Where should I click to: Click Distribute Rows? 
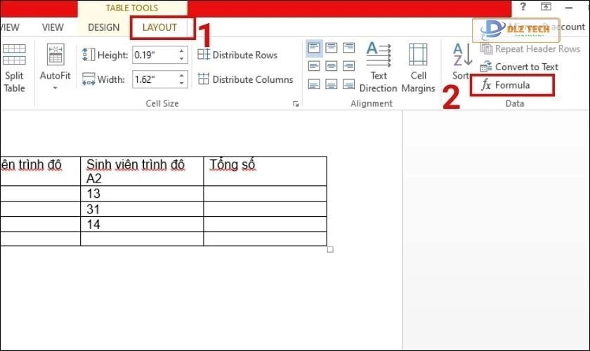click(x=237, y=55)
